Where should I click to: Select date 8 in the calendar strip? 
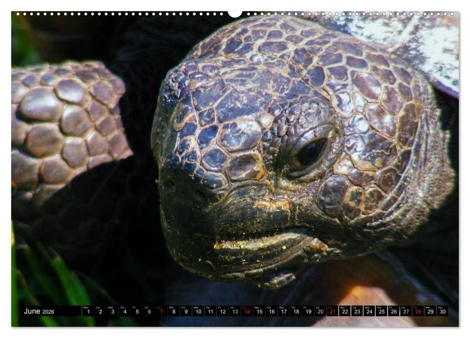pos(174,310)
